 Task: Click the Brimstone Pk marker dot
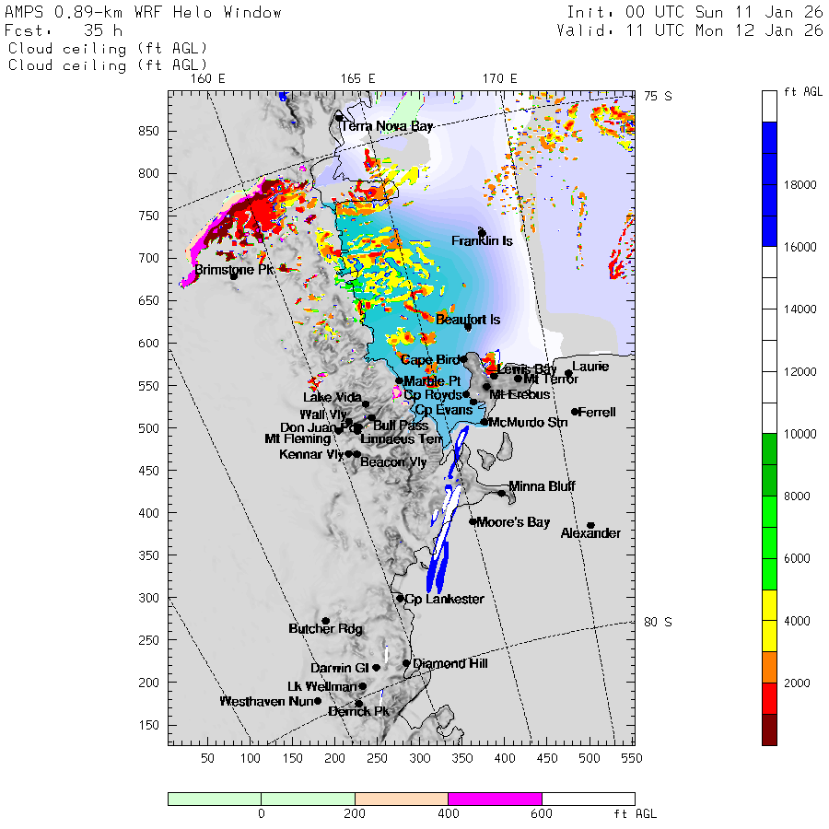[233, 276]
